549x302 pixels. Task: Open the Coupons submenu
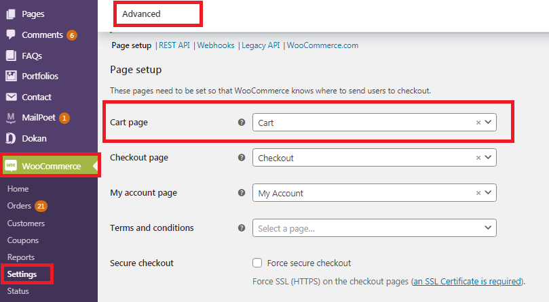[23, 240]
